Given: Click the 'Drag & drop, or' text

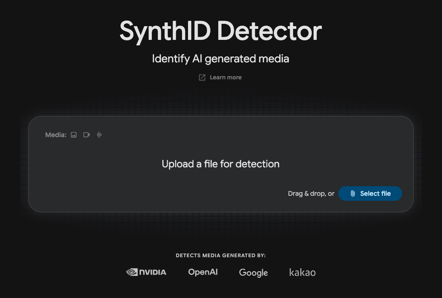Looking at the screenshot, I should point(311,193).
